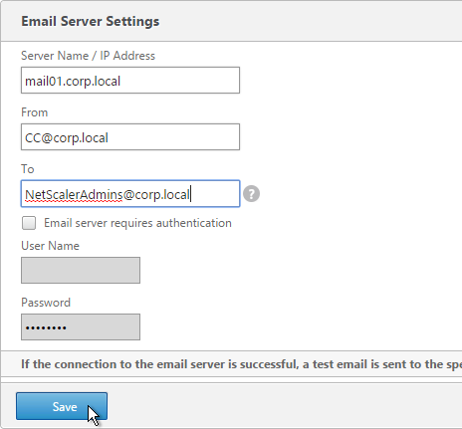Image resolution: width=462 pixels, height=429 pixels.
Task: Click the Email Server Settings heading
Action: (91, 21)
